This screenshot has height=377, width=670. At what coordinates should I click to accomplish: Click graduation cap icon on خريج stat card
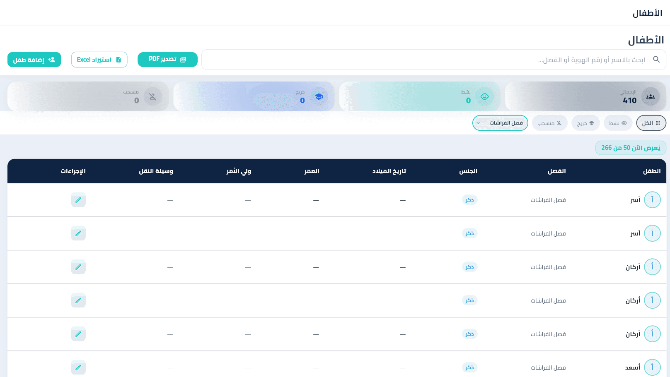click(319, 96)
